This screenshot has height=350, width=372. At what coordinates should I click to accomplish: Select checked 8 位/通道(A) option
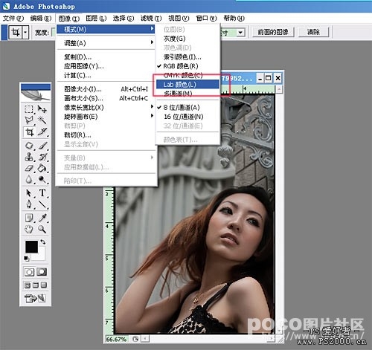(x=187, y=108)
